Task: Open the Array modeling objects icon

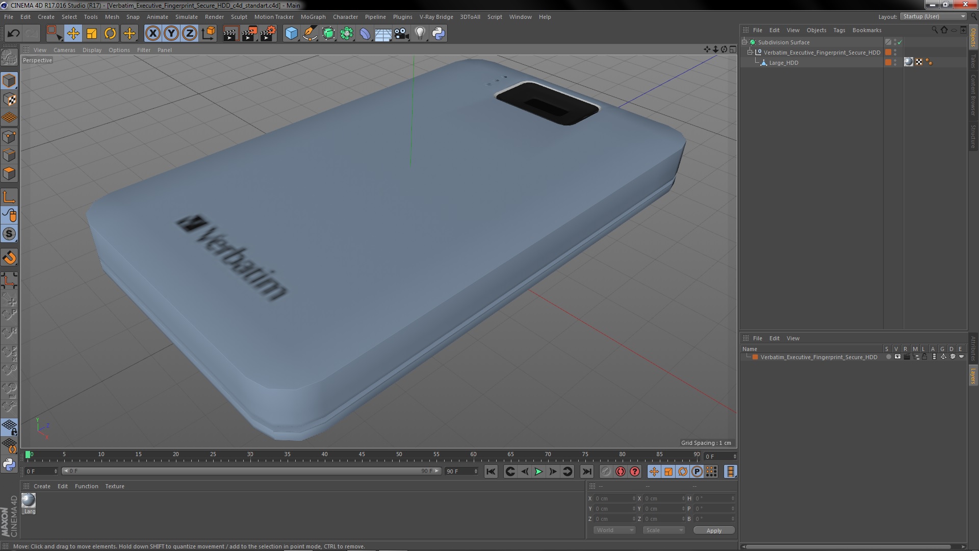Action: coord(347,34)
